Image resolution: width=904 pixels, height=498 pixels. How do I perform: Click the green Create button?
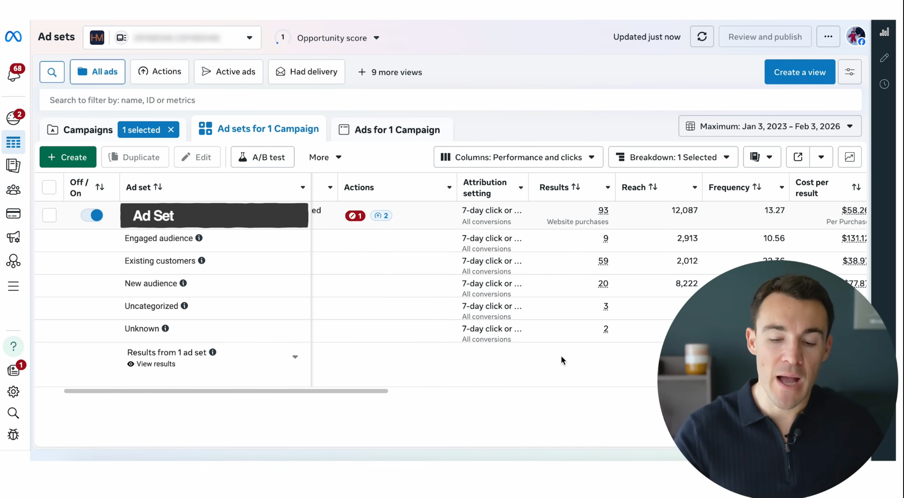tap(68, 157)
